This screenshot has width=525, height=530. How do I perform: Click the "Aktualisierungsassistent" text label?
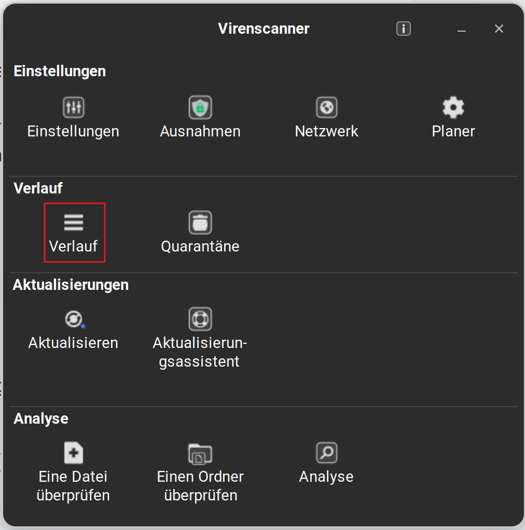click(x=200, y=352)
